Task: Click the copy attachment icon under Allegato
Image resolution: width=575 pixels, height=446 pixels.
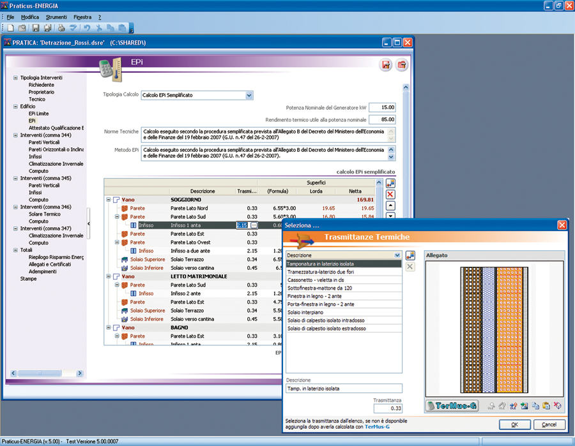Action: (535, 406)
